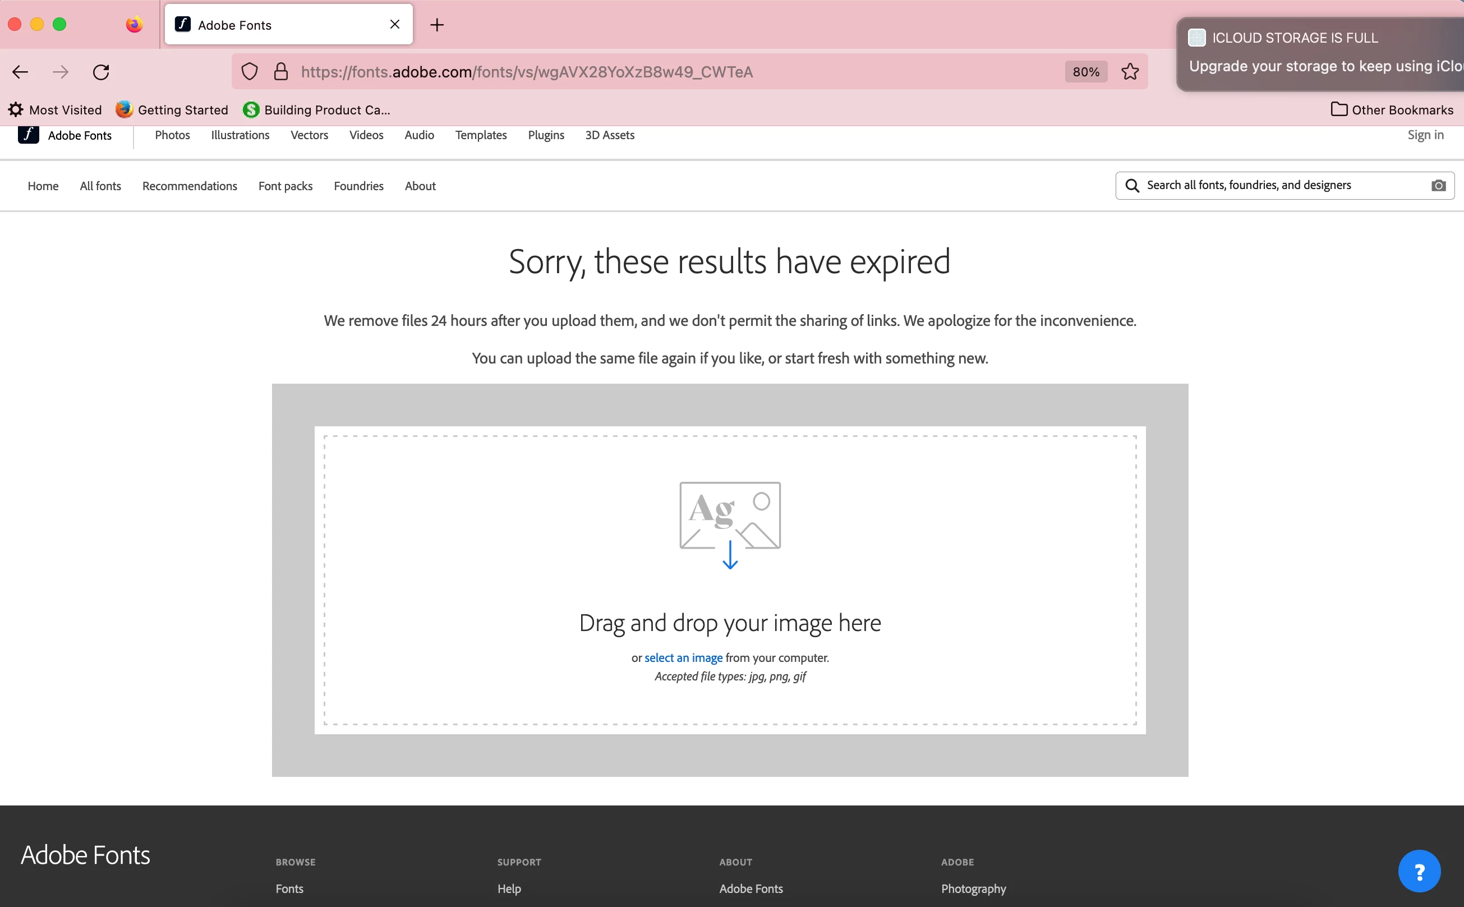Click the Adobe Fonts logo icon
The image size is (1464, 907).
click(x=28, y=135)
